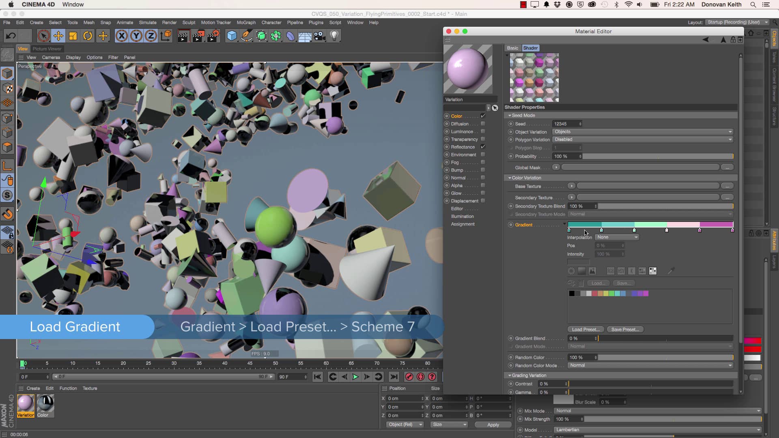Select the Rotate tool
This screenshot has height=438, width=779.
pyautogui.click(x=88, y=36)
